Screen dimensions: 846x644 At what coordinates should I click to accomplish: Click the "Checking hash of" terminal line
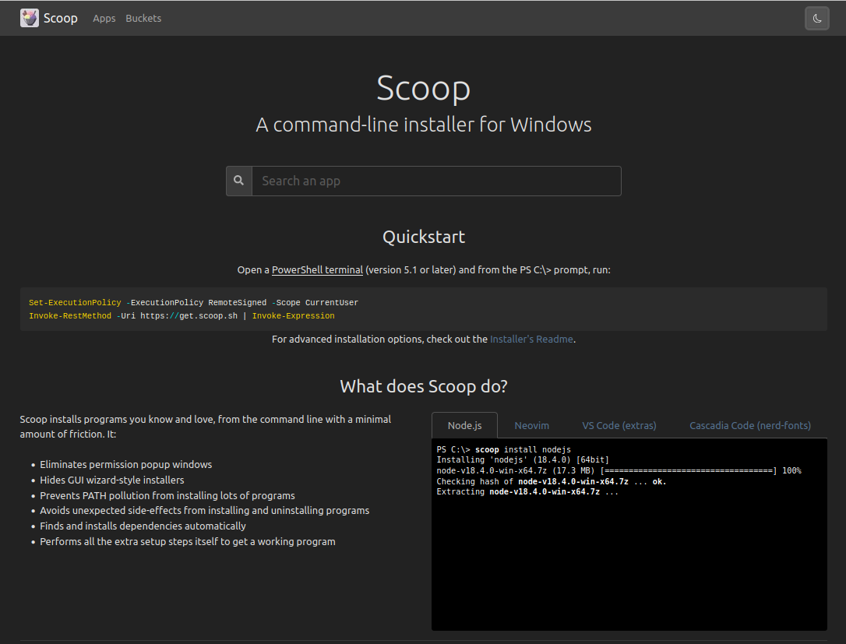(552, 481)
